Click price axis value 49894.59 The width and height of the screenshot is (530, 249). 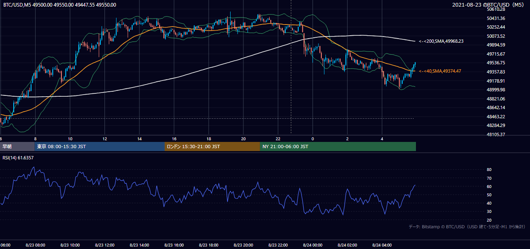tap(496, 45)
